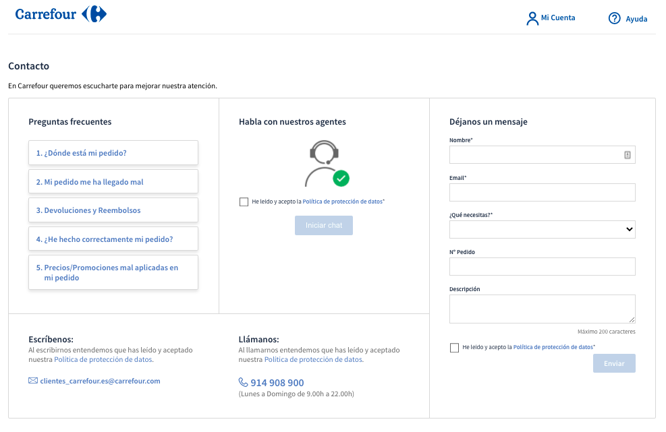Click inside the Descripción text area
Viewport: 666px width, 432px height.
pyautogui.click(x=542, y=308)
